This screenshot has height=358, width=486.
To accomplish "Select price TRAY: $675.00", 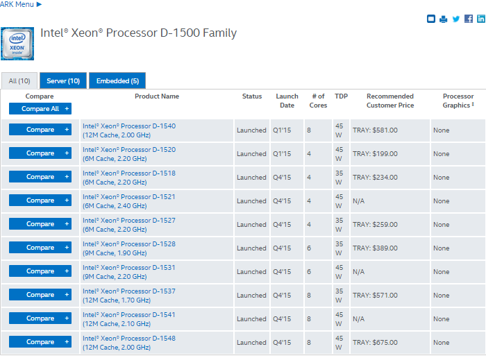I will point(375,343).
